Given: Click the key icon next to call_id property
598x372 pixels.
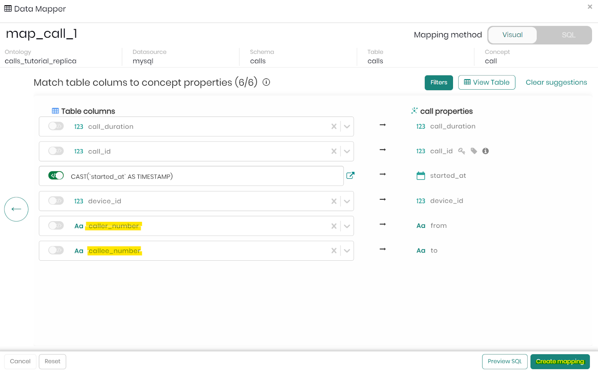Looking at the screenshot, I should tap(462, 151).
